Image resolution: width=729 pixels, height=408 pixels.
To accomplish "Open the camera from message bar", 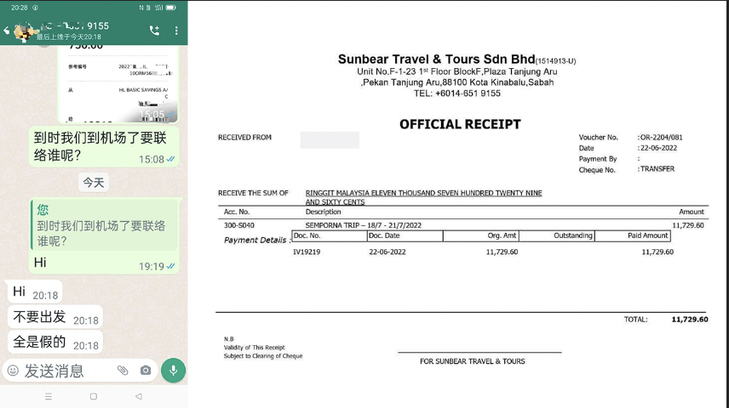I will 146,371.
